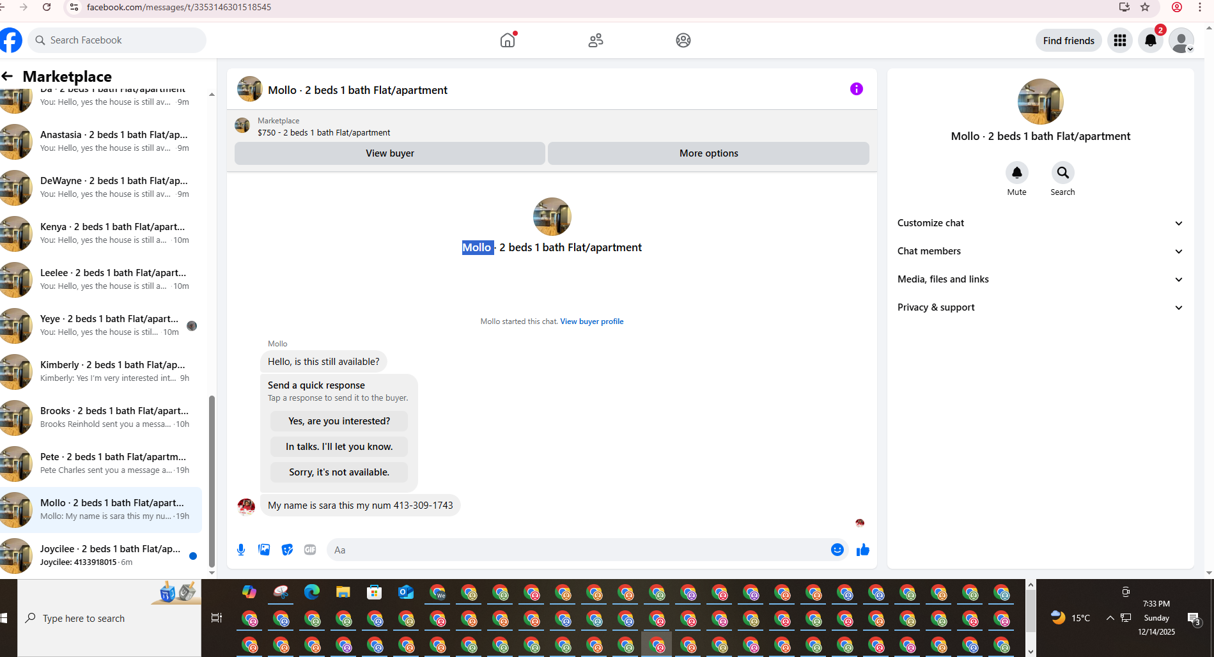Open the account profile avatar menu
The height and width of the screenshot is (657, 1214).
1181,40
